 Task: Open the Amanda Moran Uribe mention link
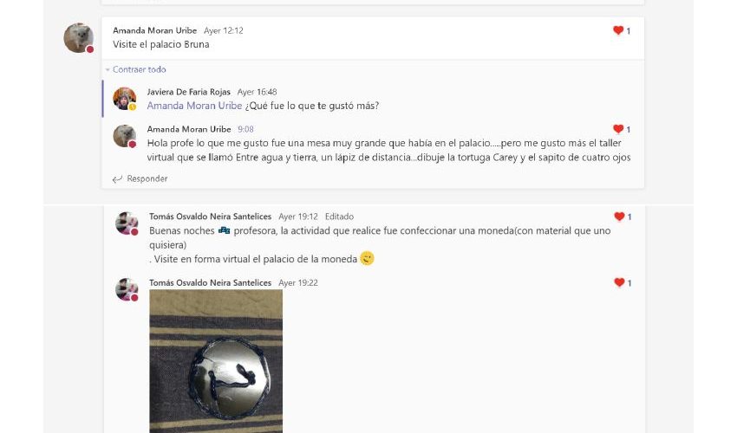tap(194, 106)
